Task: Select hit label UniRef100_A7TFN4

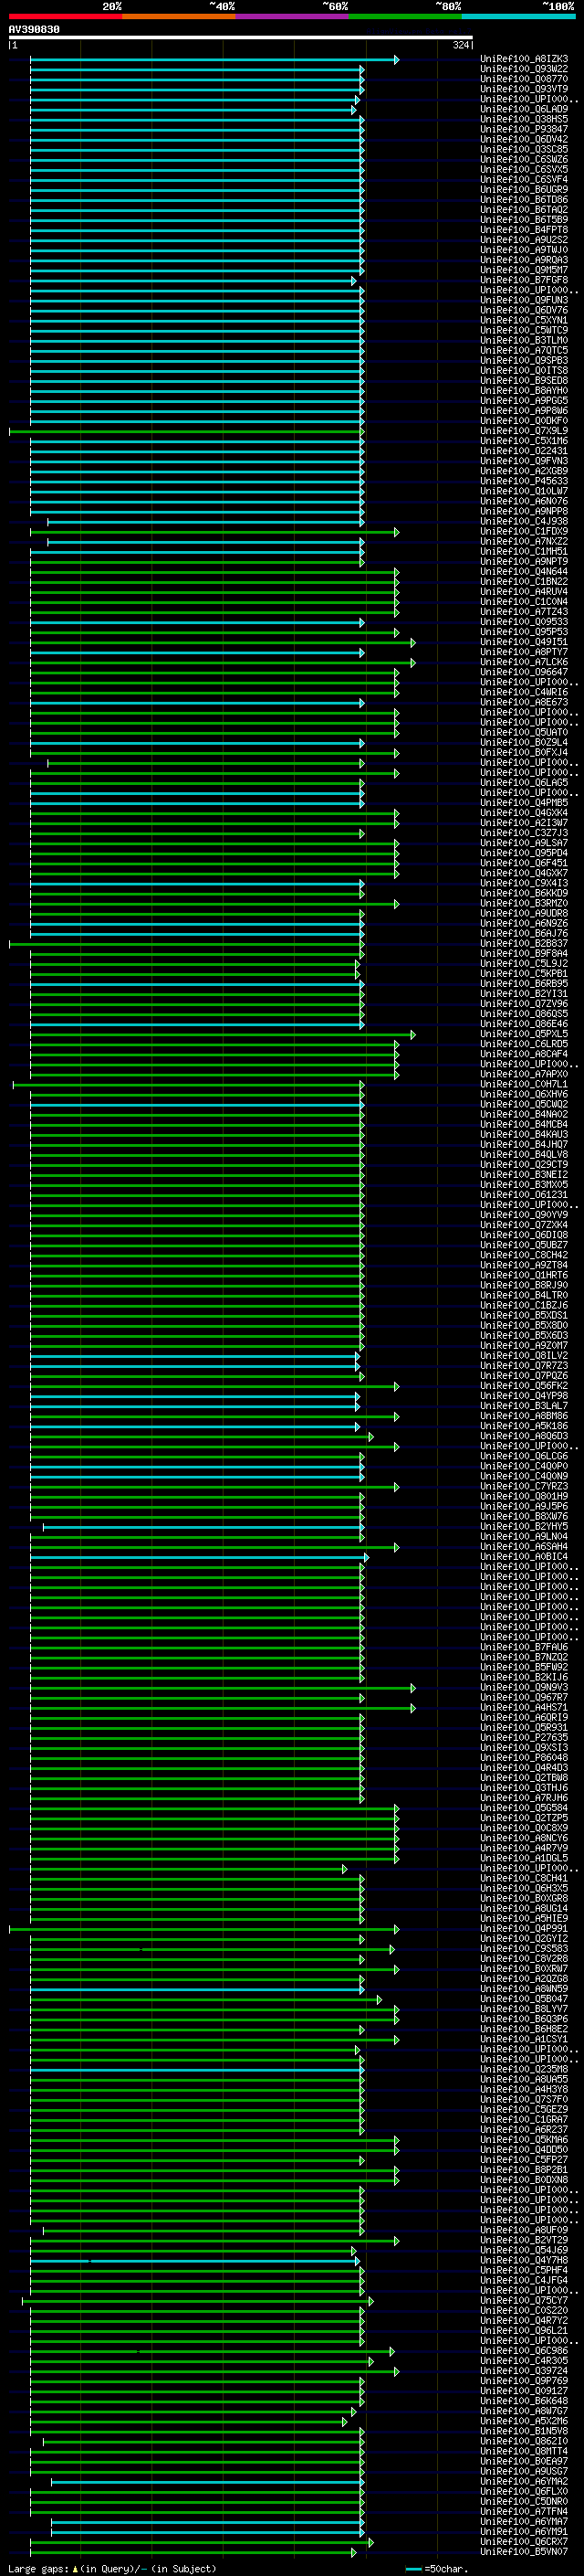Action: 524,2512
